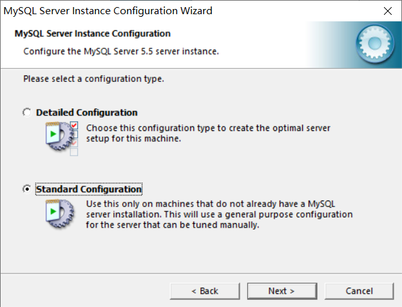Click the Standard Configuration description paragraph
Screen dimensions: 402x307
(x=219, y=214)
